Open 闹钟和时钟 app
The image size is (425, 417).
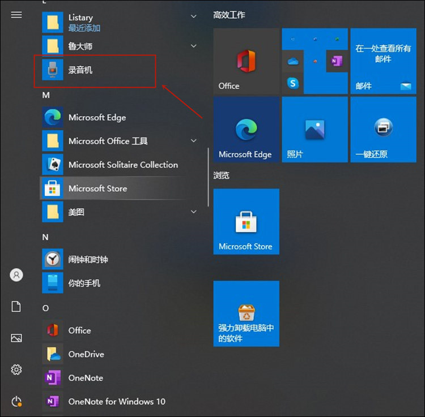pos(118,260)
